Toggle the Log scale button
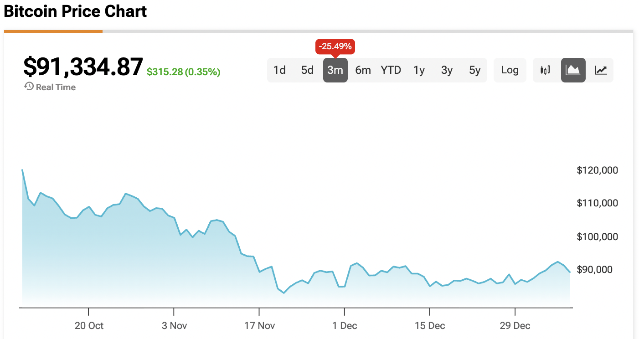Image resolution: width=639 pixels, height=339 pixels. (x=510, y=70)
